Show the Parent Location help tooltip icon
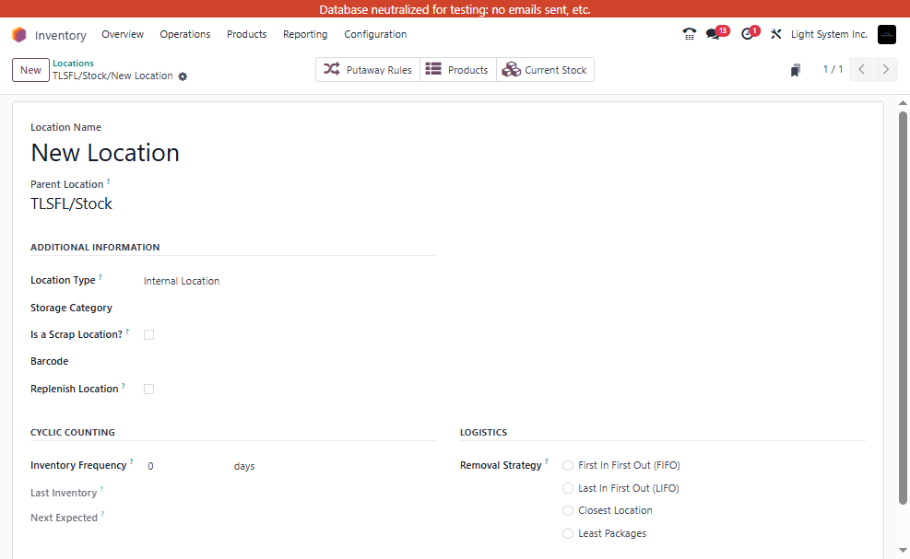 click(109, 181)
